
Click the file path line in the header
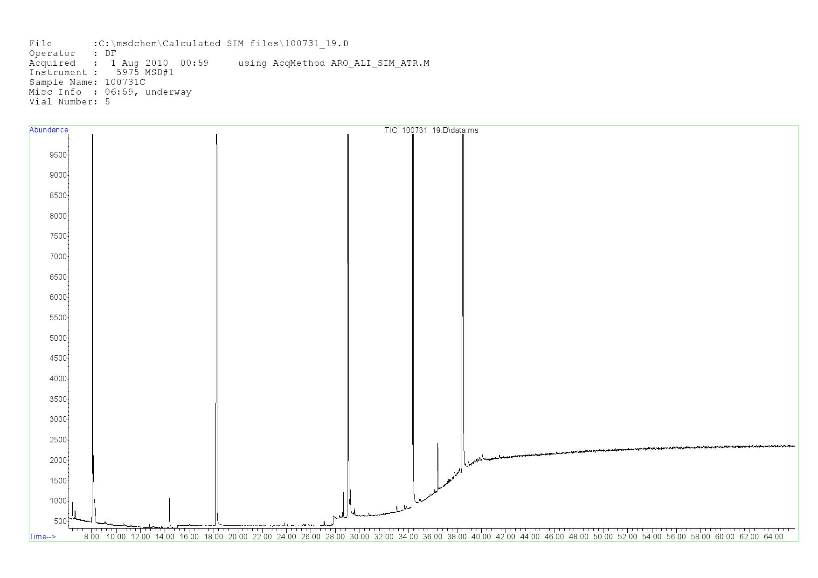pos(188,44)
